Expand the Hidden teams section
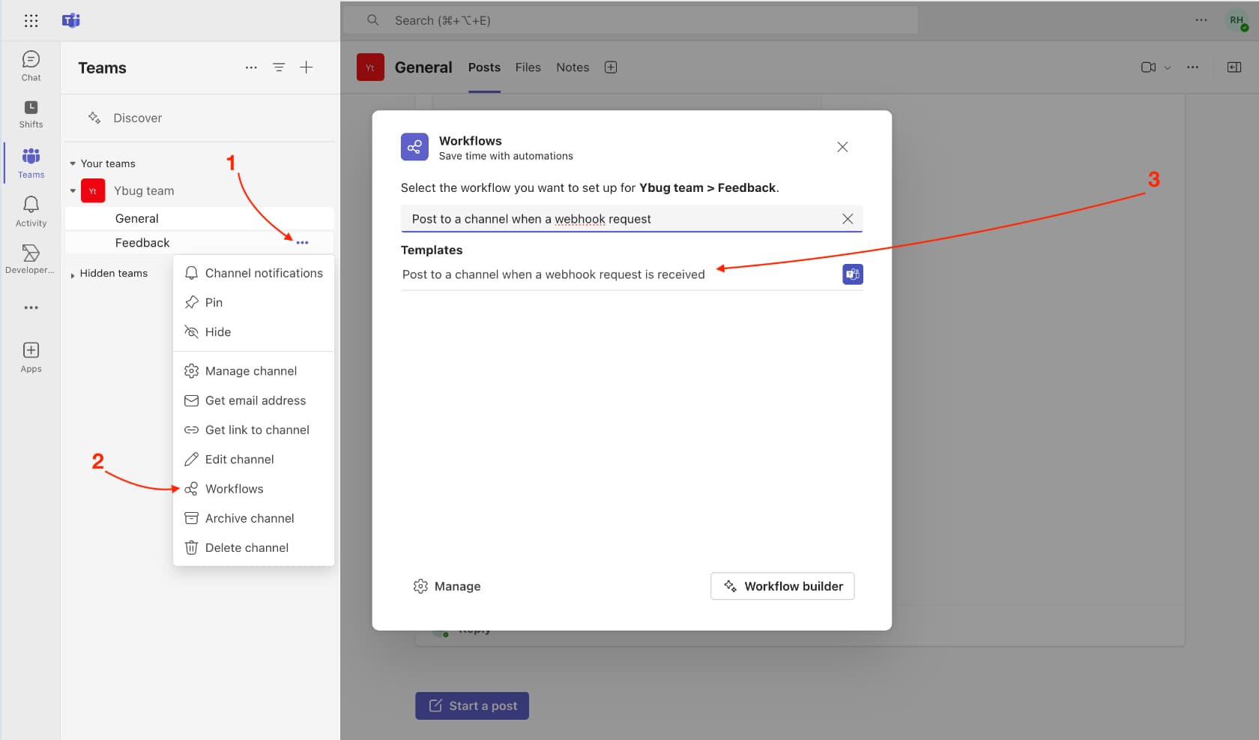The height and width of the screenshot is (740, 1259). click(73, 274)
